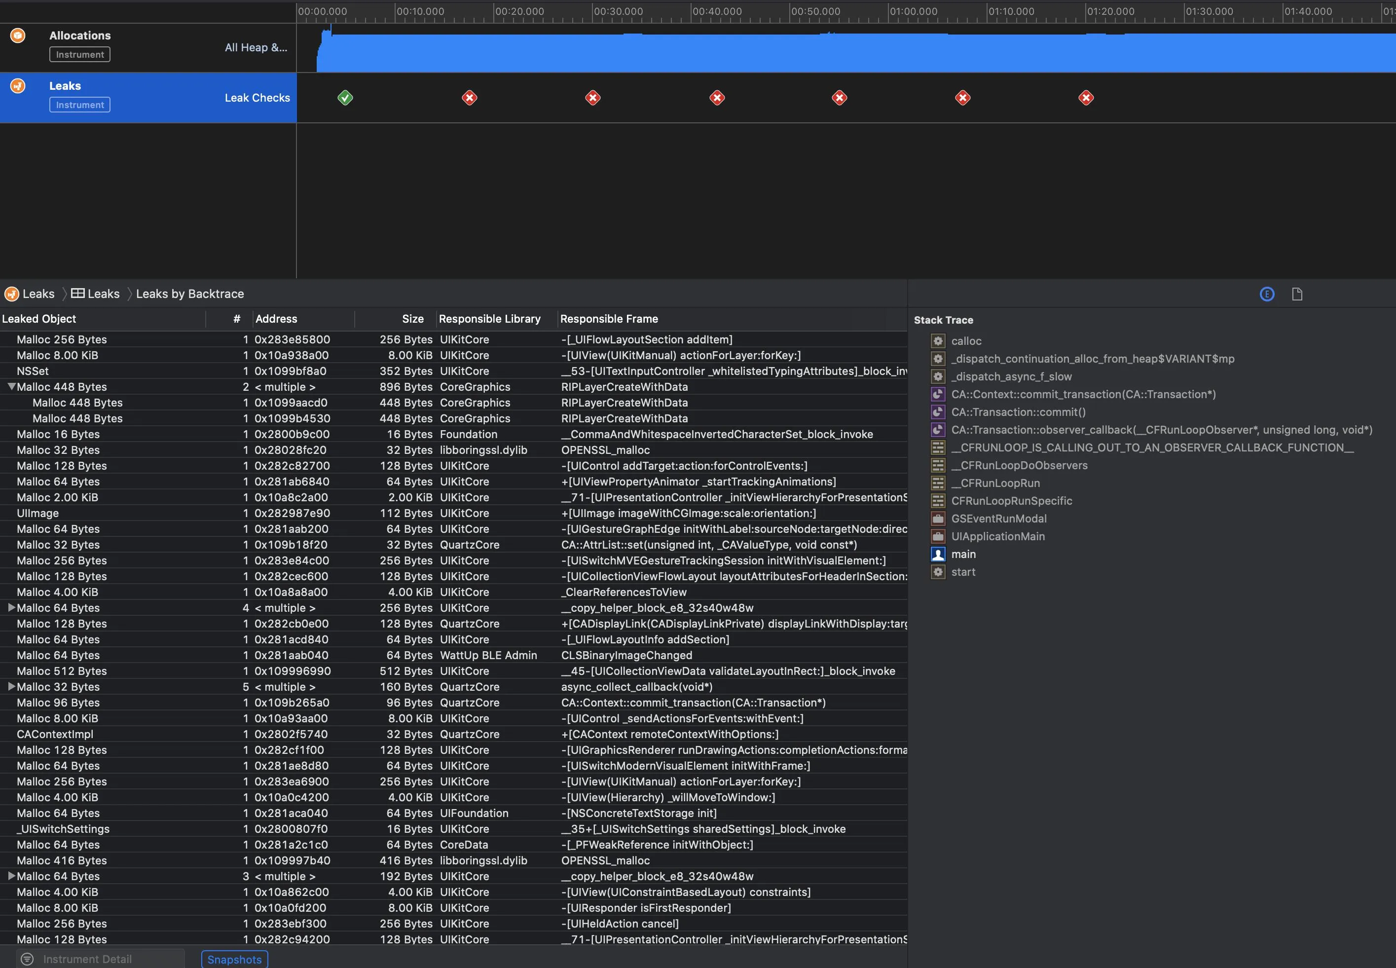Click the Leaks instrument icon
Screen dimensions: 1396x968
tap(18, 86)
